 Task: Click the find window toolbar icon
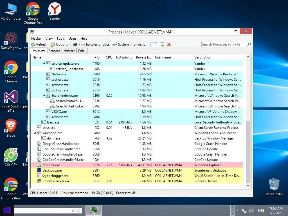[x=155, y=44]
